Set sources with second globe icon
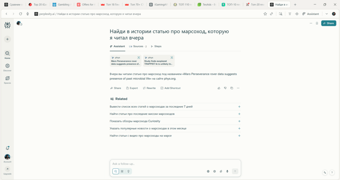This screenshot has width=340, height=180. pos(214,171)
